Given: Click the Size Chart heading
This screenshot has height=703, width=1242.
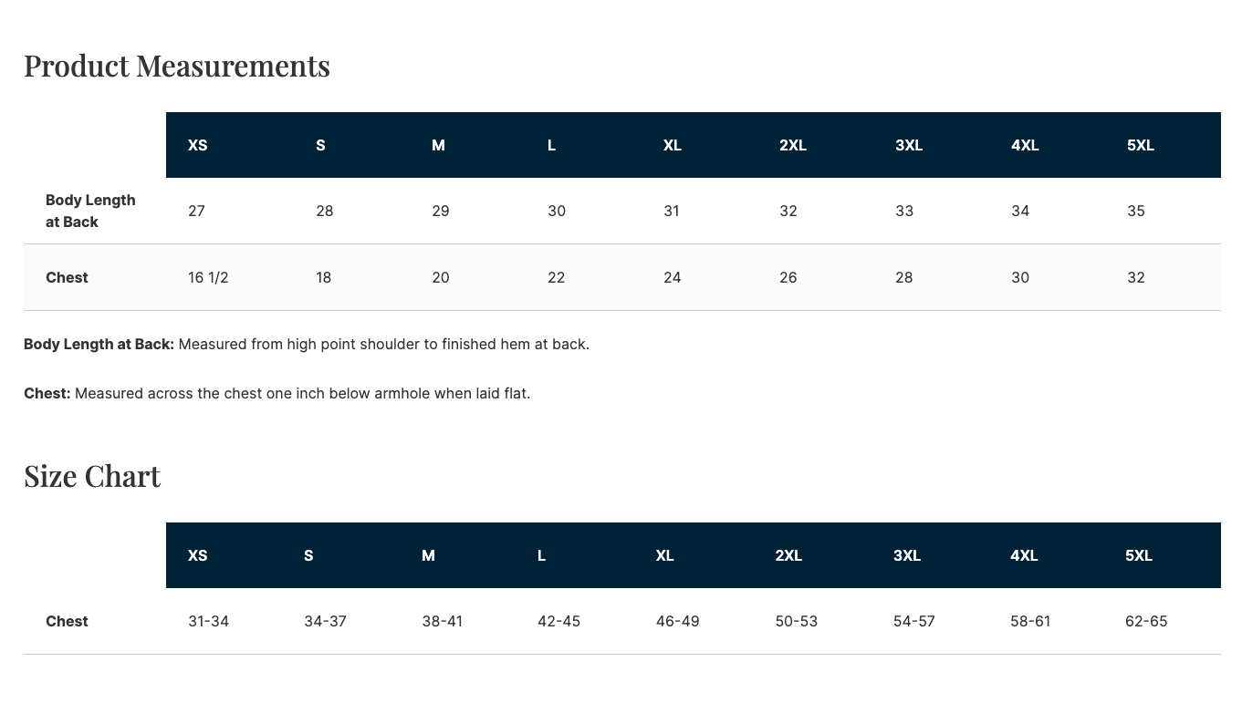Looking at the screenshot, I should pos(92,476).
